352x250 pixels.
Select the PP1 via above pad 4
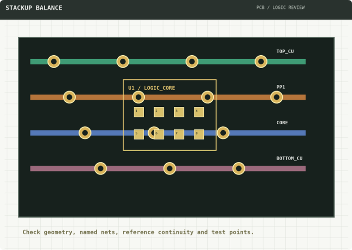(x=207, y=97)
